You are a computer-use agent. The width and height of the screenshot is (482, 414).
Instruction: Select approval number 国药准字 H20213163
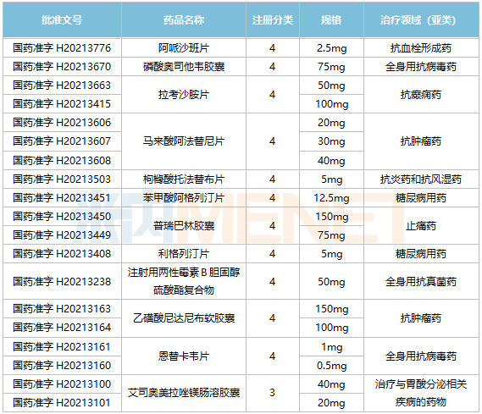coord(62,309)
